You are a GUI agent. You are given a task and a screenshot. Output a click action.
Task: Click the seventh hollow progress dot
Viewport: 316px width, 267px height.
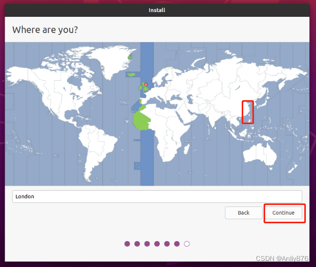187,244
